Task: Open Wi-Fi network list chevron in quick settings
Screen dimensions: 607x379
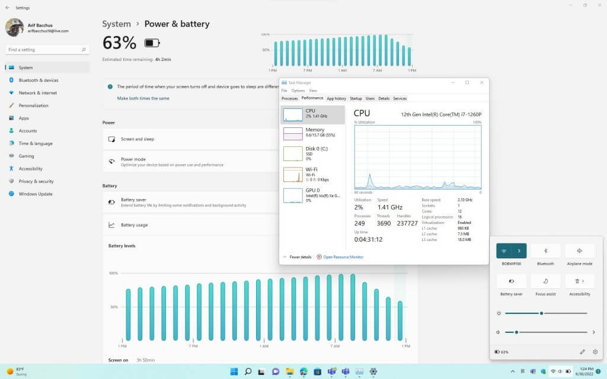Action: pyautogui.click(x=519, y=251)
